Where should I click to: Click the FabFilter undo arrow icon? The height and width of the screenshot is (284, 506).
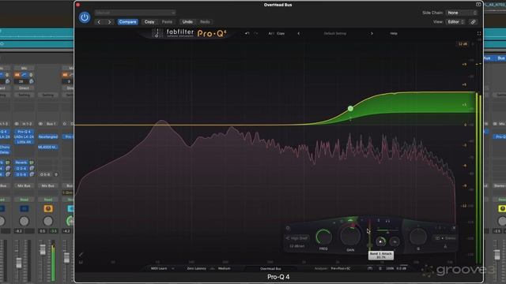[247, 33]
